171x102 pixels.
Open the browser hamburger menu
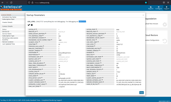tap(168, 2)
